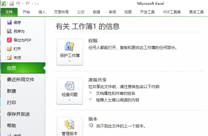Click the 保存 label in sidebar
208x136 pixels.
(x=17, y=22)
